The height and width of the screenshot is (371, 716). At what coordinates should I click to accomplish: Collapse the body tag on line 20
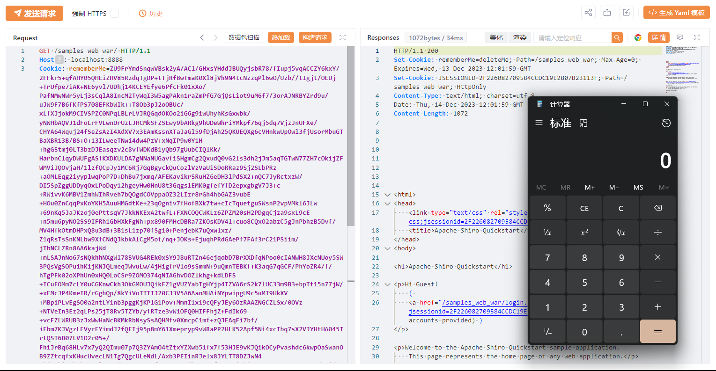tap(387, 248)
